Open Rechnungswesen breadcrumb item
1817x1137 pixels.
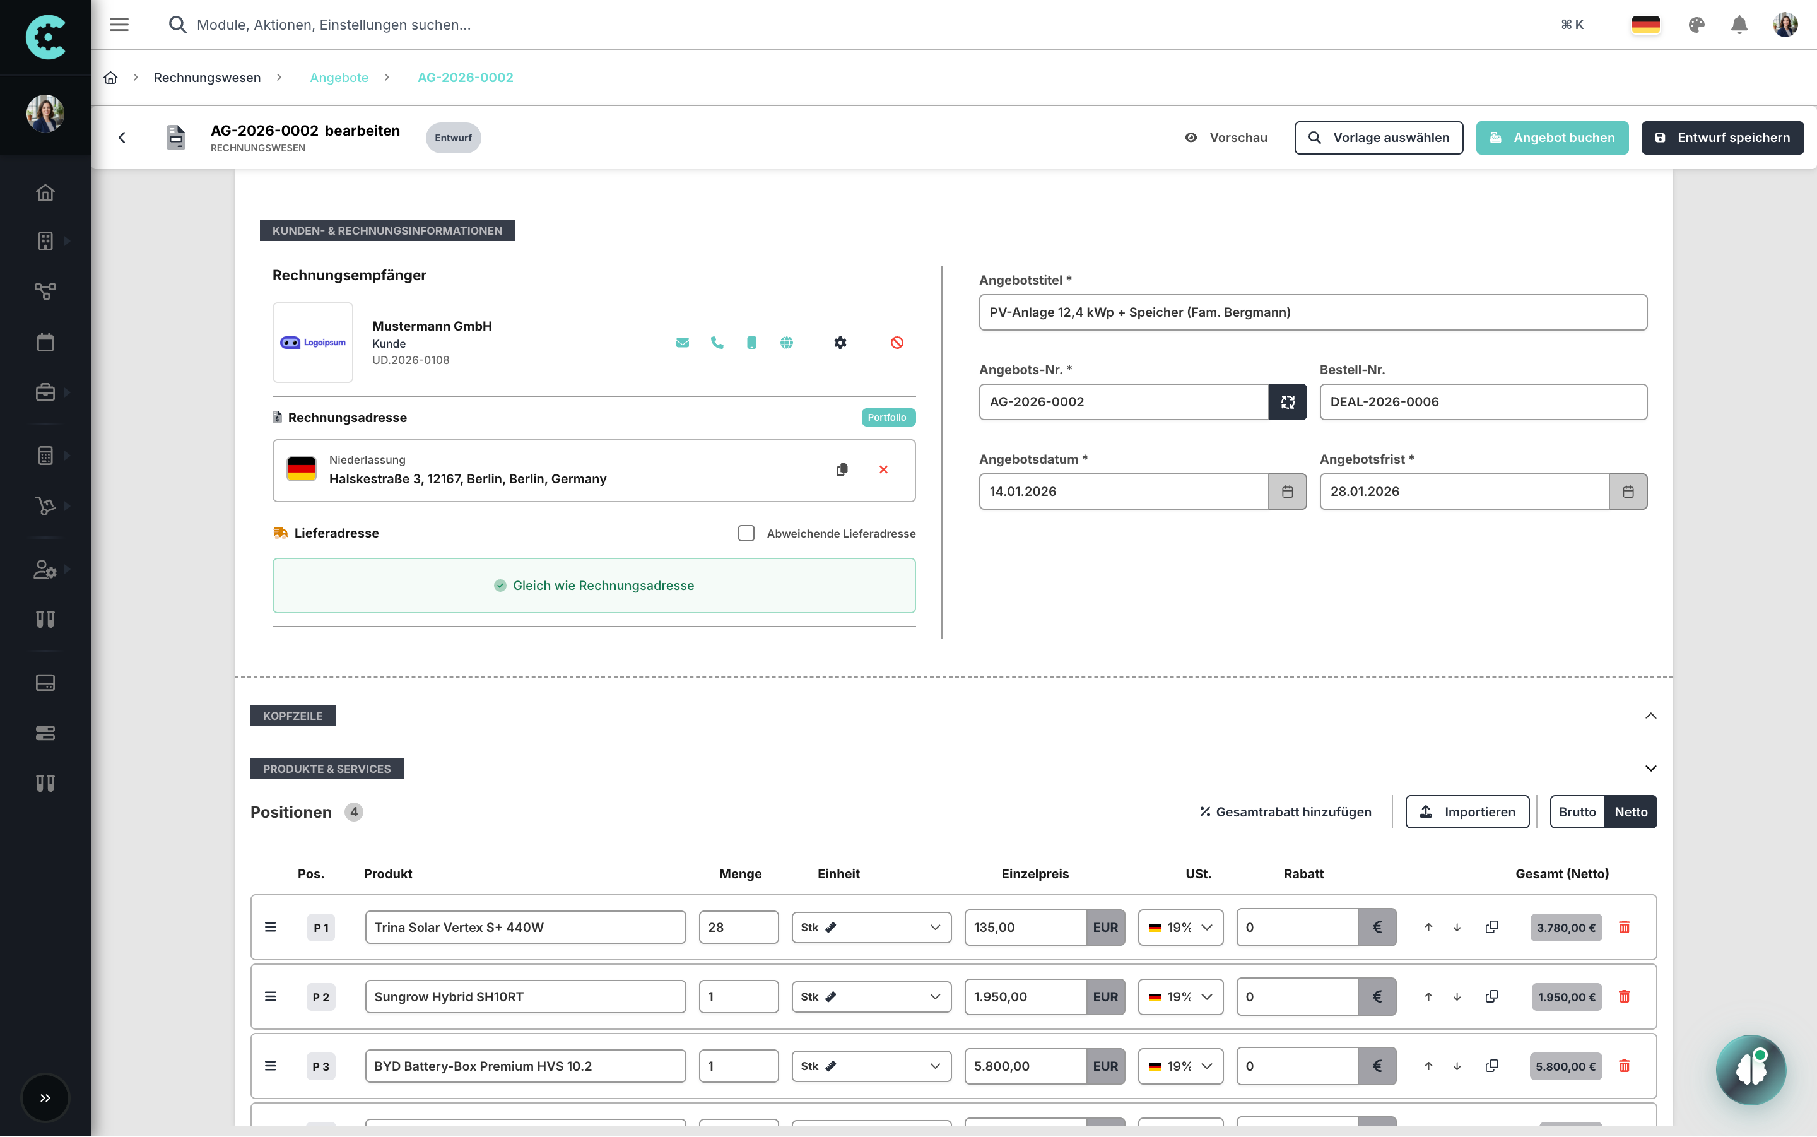207,78
